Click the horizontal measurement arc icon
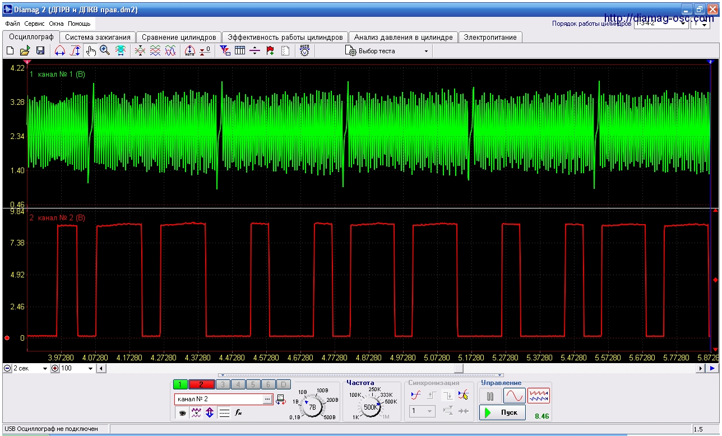This screenshot has width=722, height=436. 60,51
